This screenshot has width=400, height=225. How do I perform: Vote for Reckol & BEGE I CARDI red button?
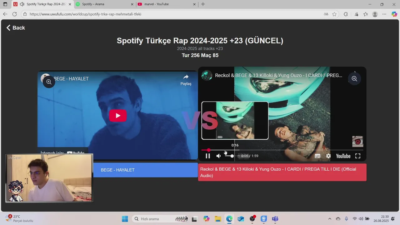click(282, 172)
